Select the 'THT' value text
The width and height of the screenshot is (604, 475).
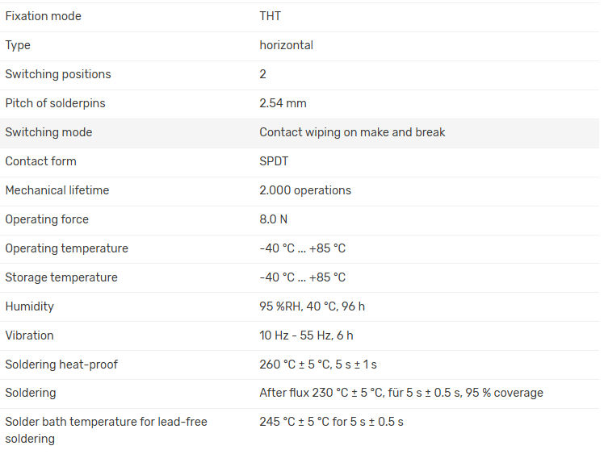pyautogui.click(x=270, y=16)
